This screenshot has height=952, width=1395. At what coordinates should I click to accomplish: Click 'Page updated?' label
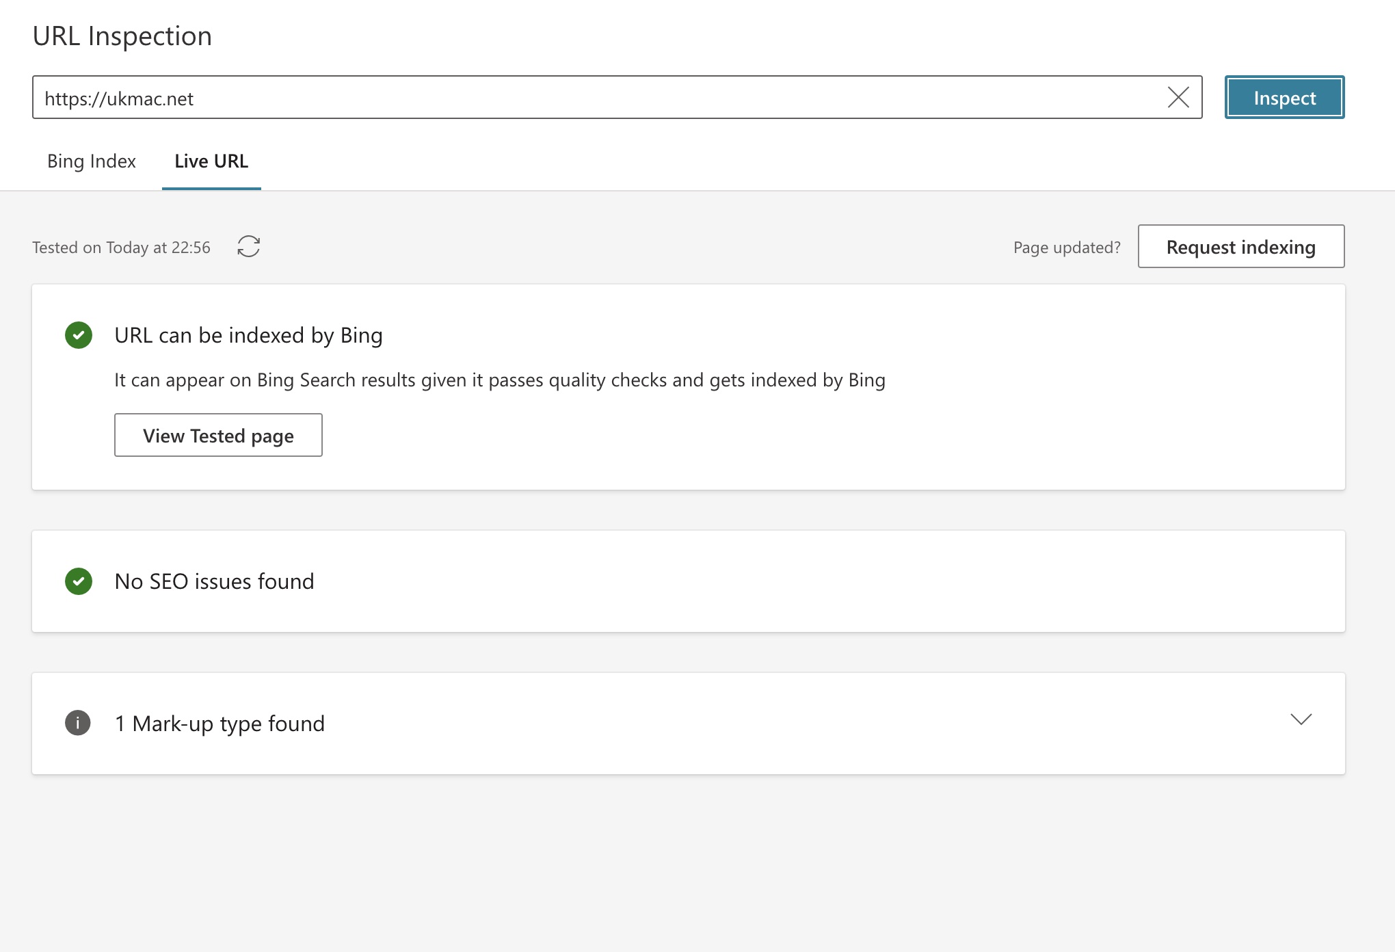coord(1067,248)
